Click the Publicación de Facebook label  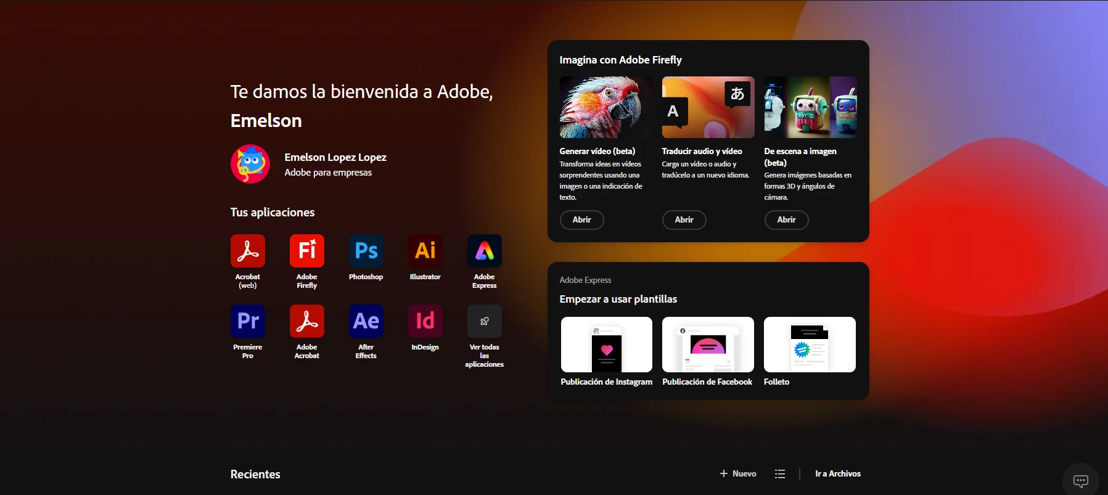pyautogui.click(x=707, y=382)
